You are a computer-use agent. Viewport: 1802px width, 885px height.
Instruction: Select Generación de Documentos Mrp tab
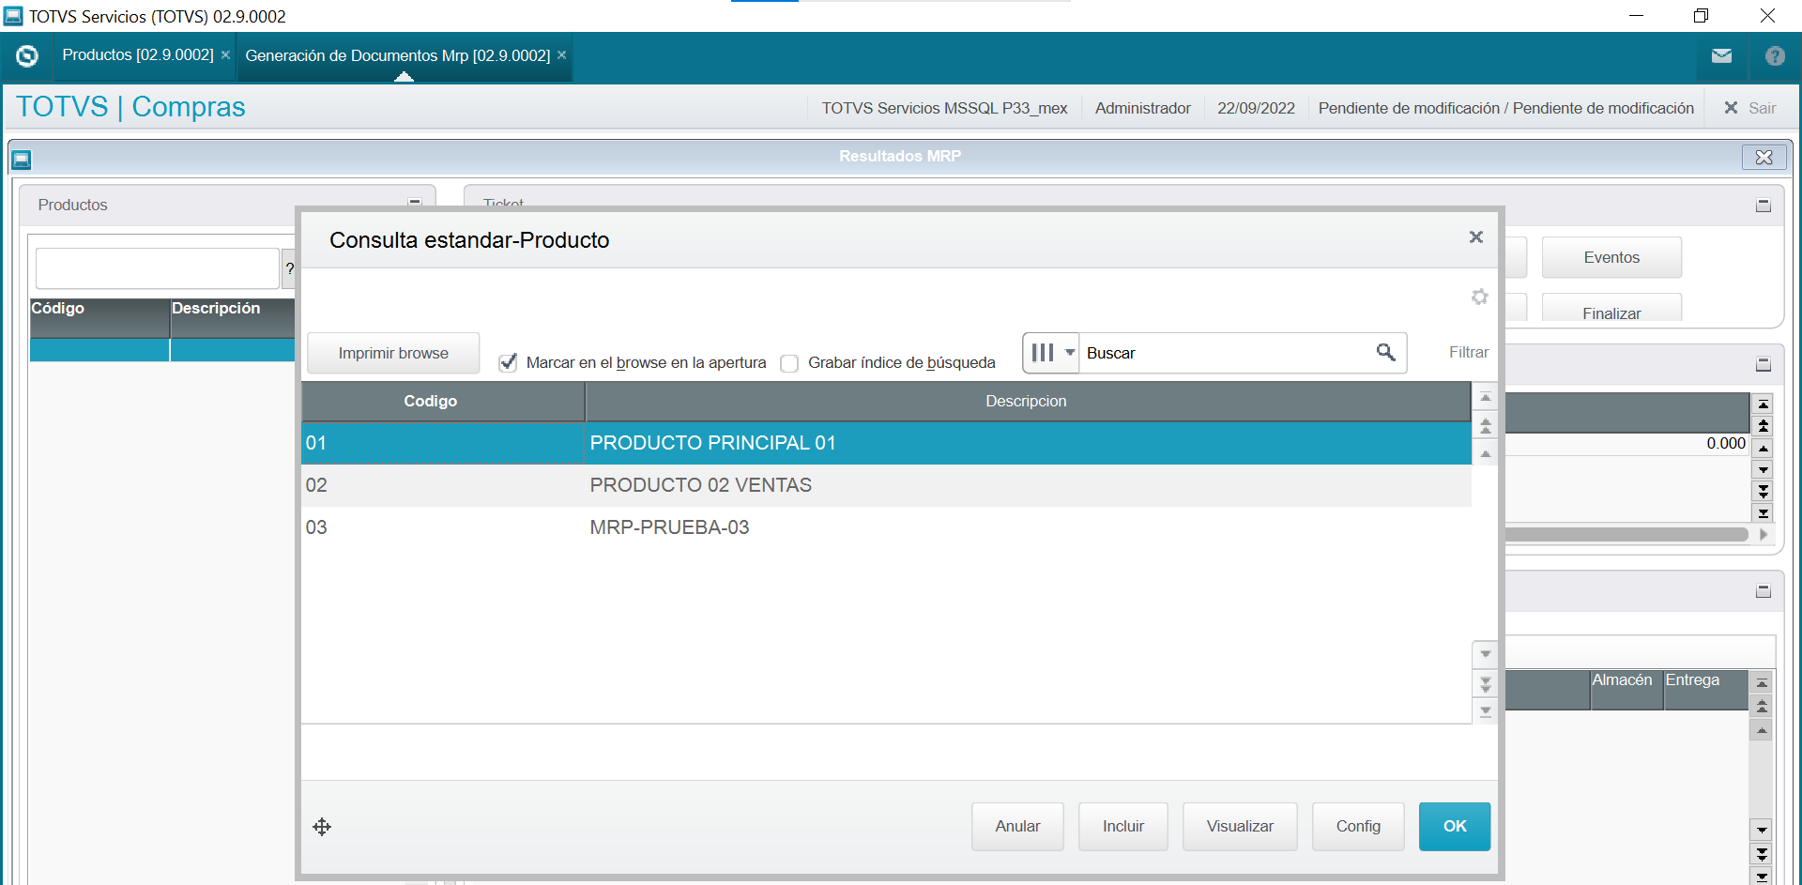coord(398,55)
